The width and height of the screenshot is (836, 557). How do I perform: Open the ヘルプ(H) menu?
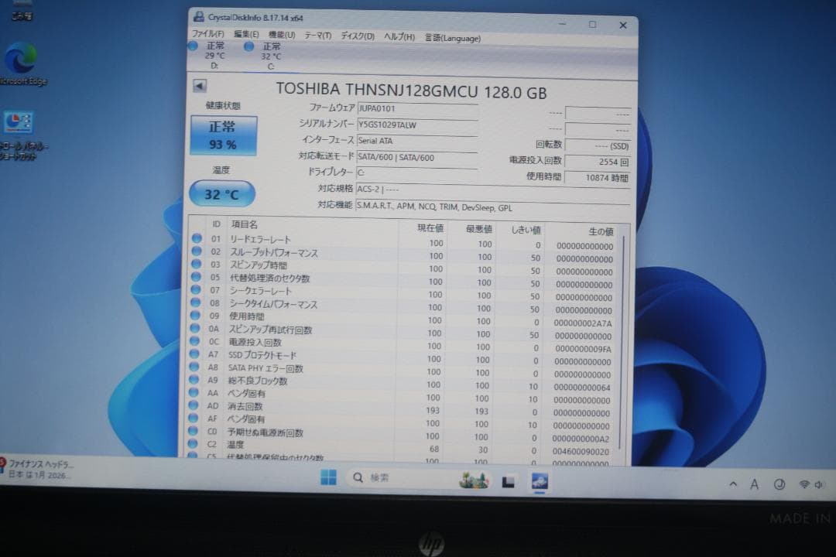pos(396,36)
